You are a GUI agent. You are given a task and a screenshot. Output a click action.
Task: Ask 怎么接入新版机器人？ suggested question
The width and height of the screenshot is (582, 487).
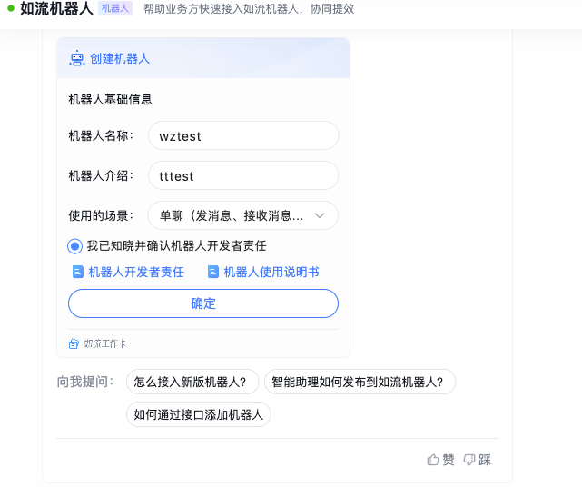(192, 382)
